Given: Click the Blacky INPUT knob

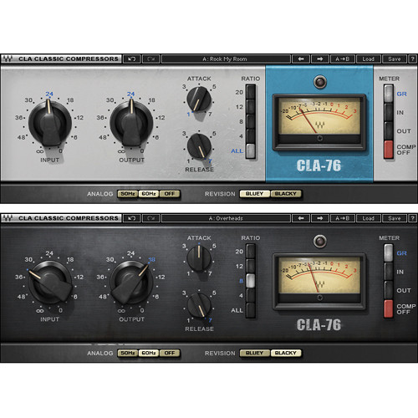Looking at the screenshot, I should click(x=50, y=283).
